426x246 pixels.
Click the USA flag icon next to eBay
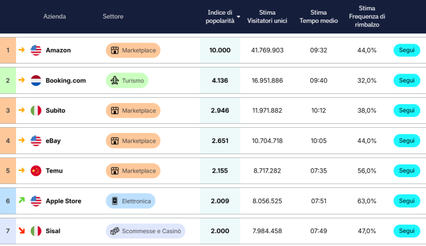(36, 141)
